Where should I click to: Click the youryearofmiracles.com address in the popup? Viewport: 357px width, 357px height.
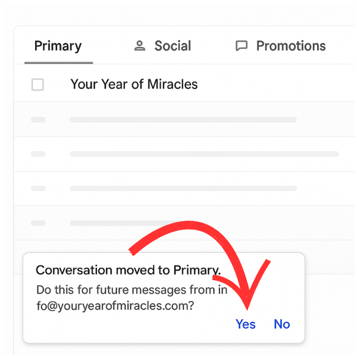[116, 306]
